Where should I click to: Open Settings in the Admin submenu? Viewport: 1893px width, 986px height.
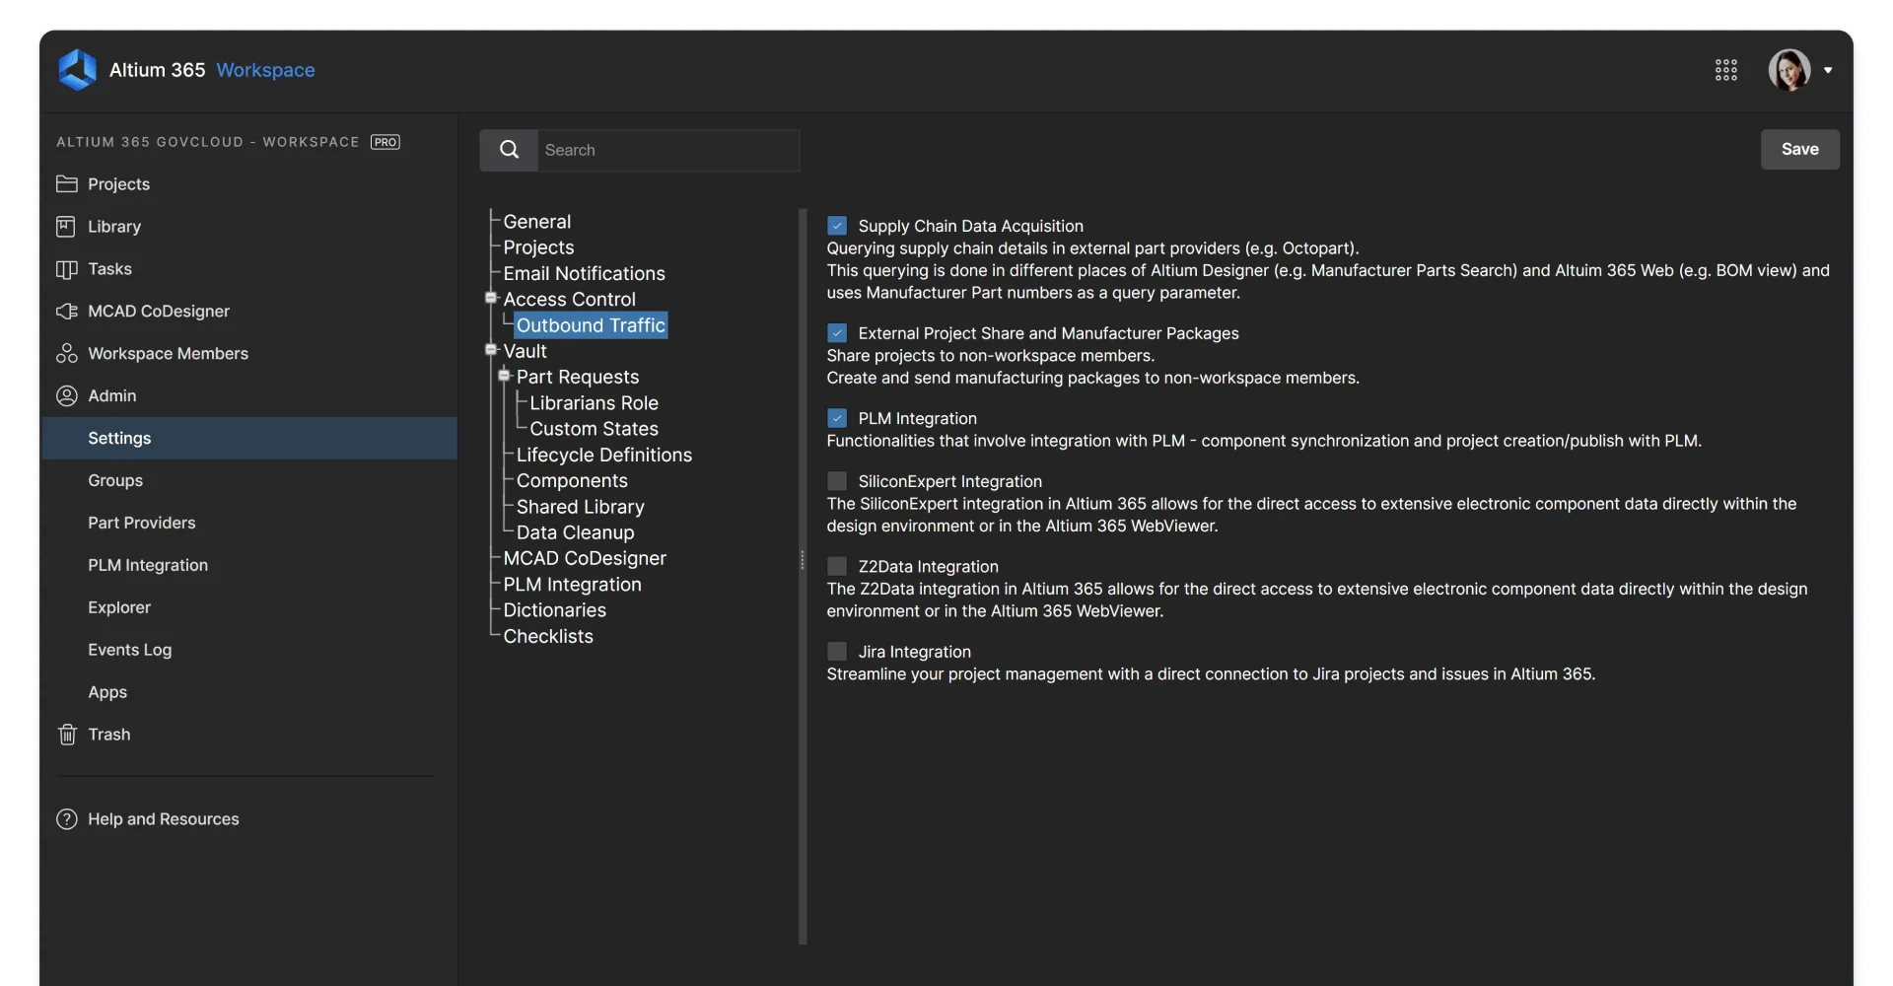tap(249, 438)
